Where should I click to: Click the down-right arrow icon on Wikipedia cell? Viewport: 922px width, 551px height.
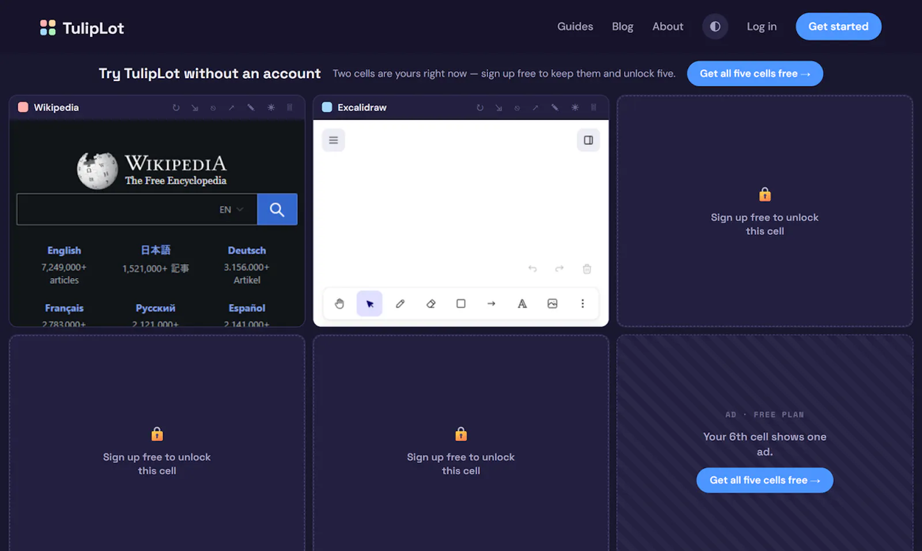coord(195,108)
